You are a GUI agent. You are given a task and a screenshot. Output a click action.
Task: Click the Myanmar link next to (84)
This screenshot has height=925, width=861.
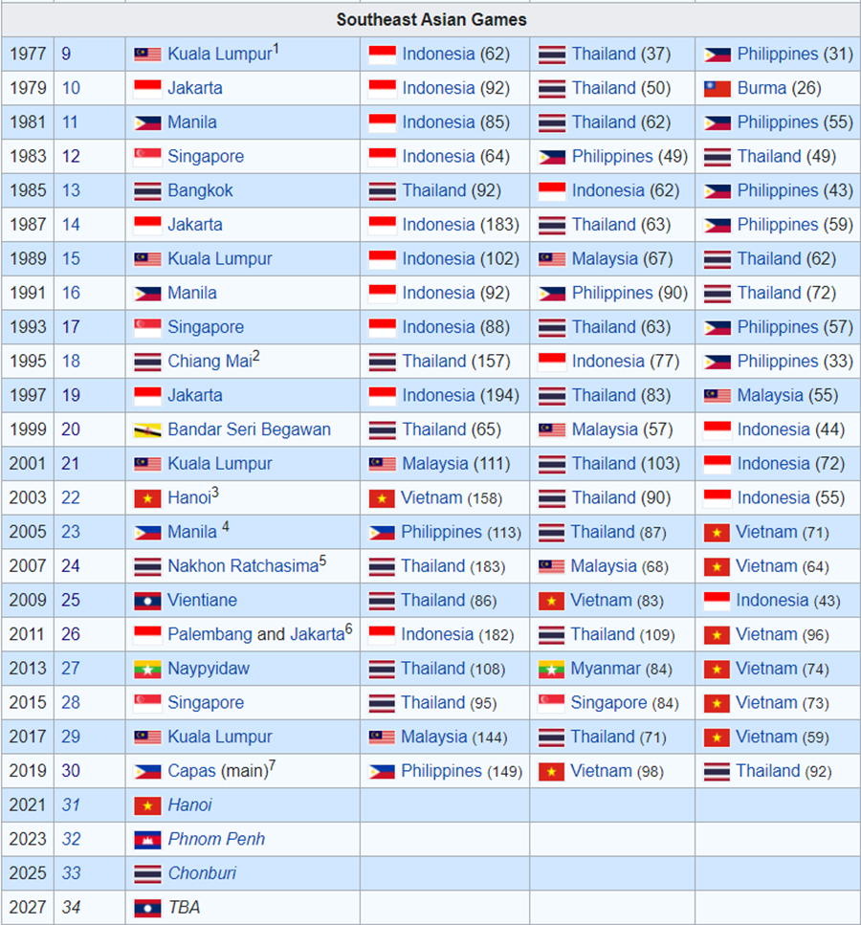pyautogui.click(x=606, y=669)
